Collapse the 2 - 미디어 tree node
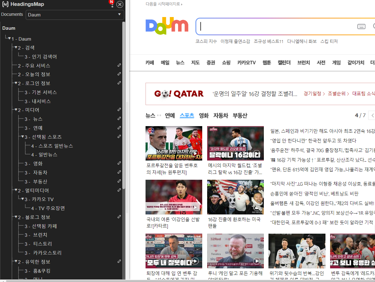Viewport: 375px width, 282px height. pyautogui.click(x=16, y=110)
